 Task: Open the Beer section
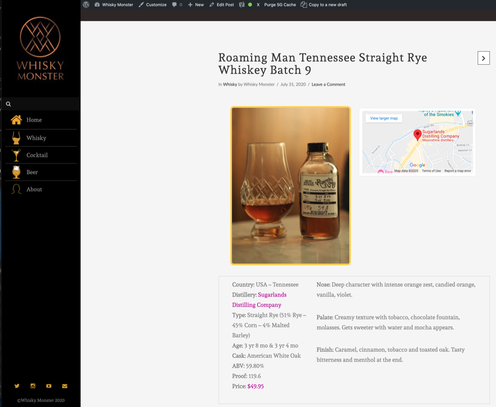pyautogui.click(x=32, y=172)
